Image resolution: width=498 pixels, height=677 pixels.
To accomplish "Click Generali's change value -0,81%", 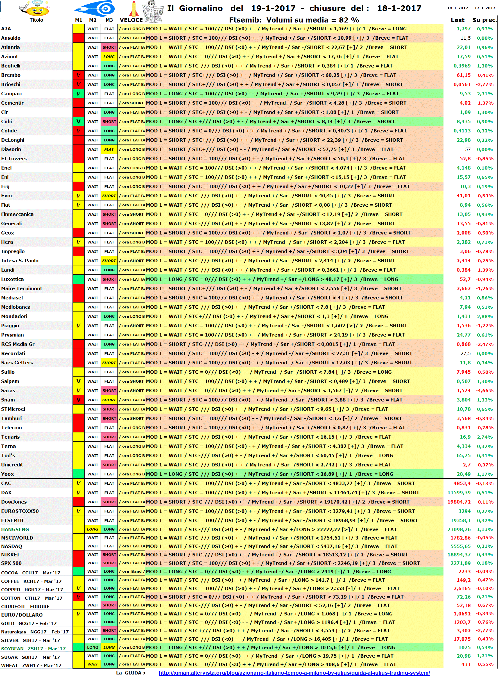I will (485, 224).
